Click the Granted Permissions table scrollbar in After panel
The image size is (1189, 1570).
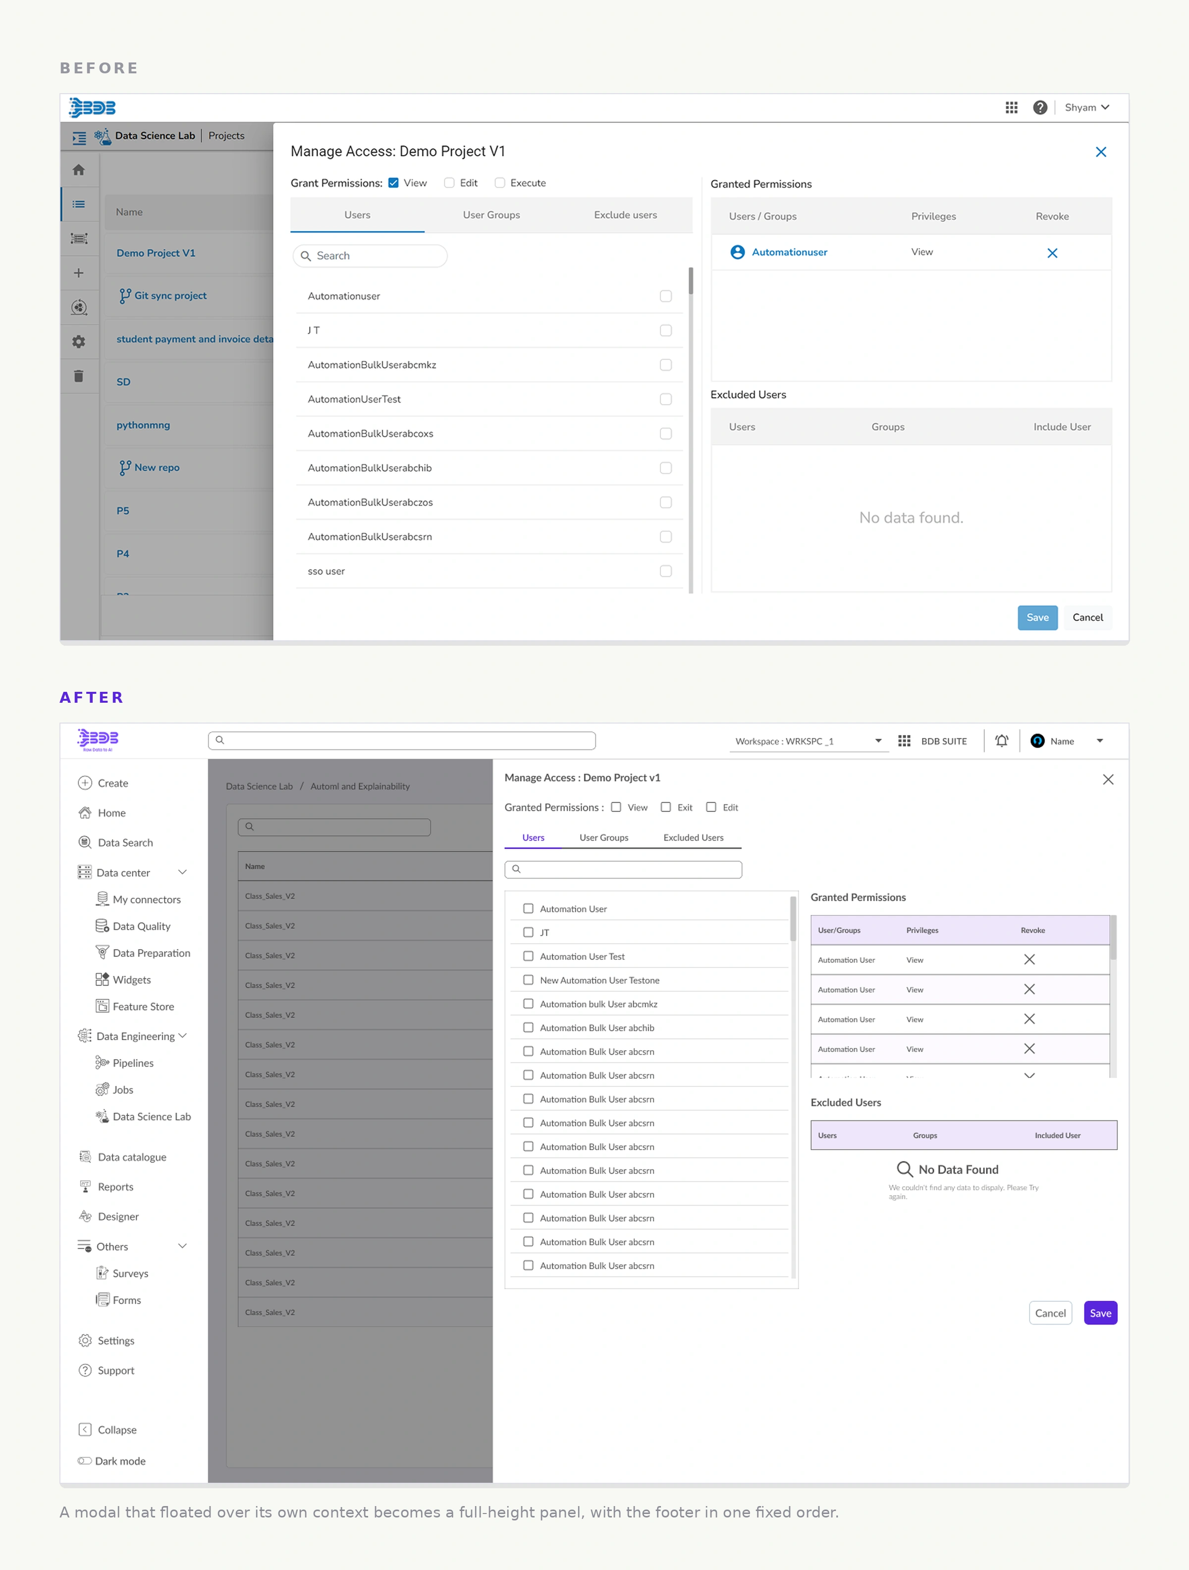pyautogui.click(x=1113, y=938)
